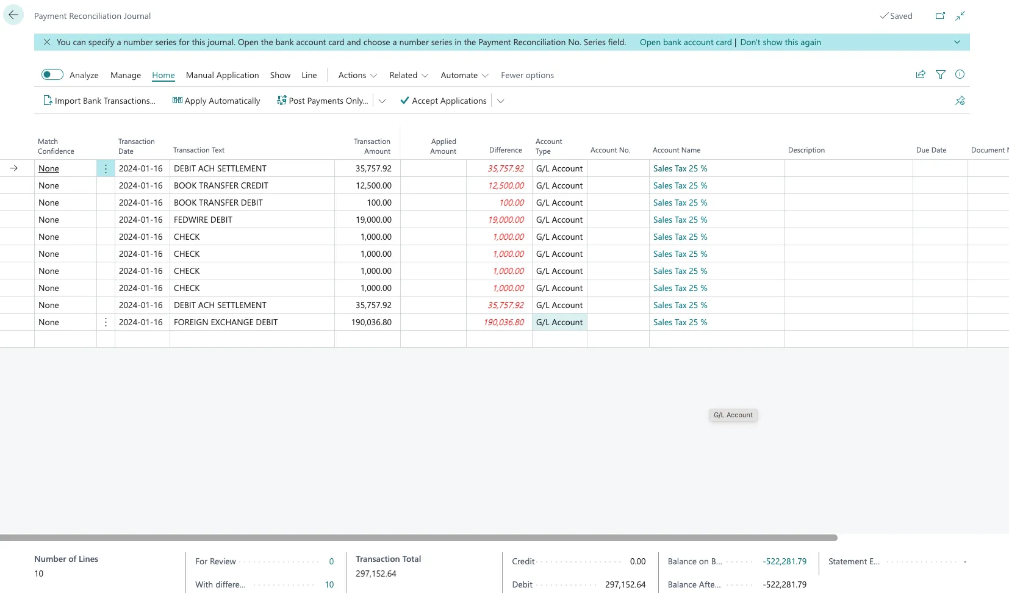Image resolution: width=1009 pixels, height=593 pixels.
Task: Open Sales Tax 25 % on BOOK TRANSFER CREDIT row
Action: (680, 185)
